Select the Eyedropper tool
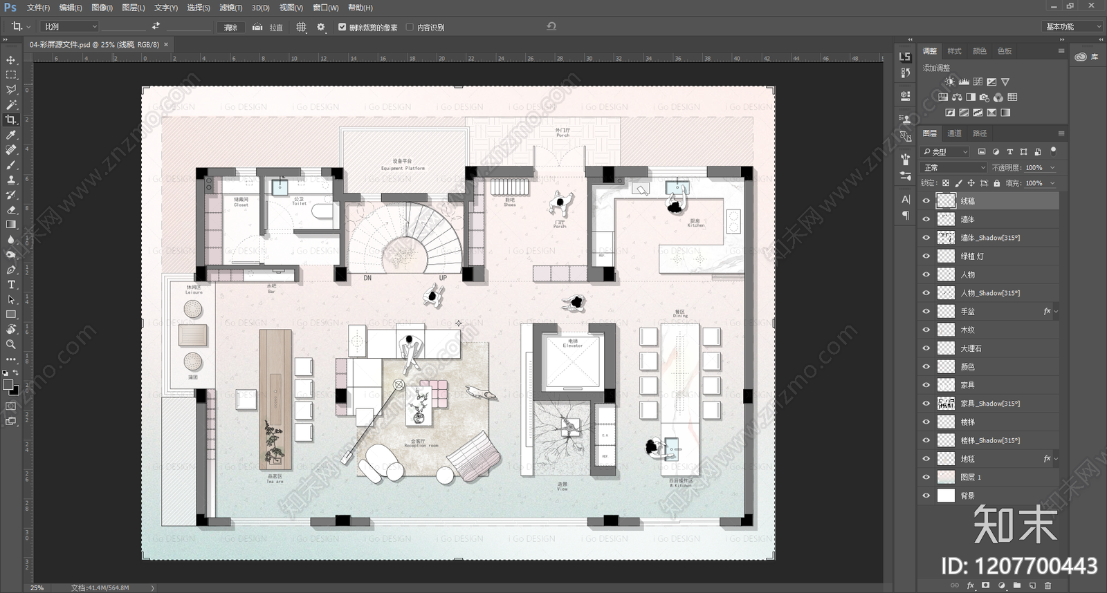This screenshot has height=593, width=1107. point(11,135)
